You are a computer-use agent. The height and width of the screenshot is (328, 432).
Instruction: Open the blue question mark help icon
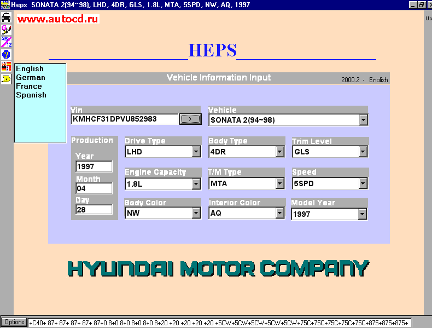(6, 54)
